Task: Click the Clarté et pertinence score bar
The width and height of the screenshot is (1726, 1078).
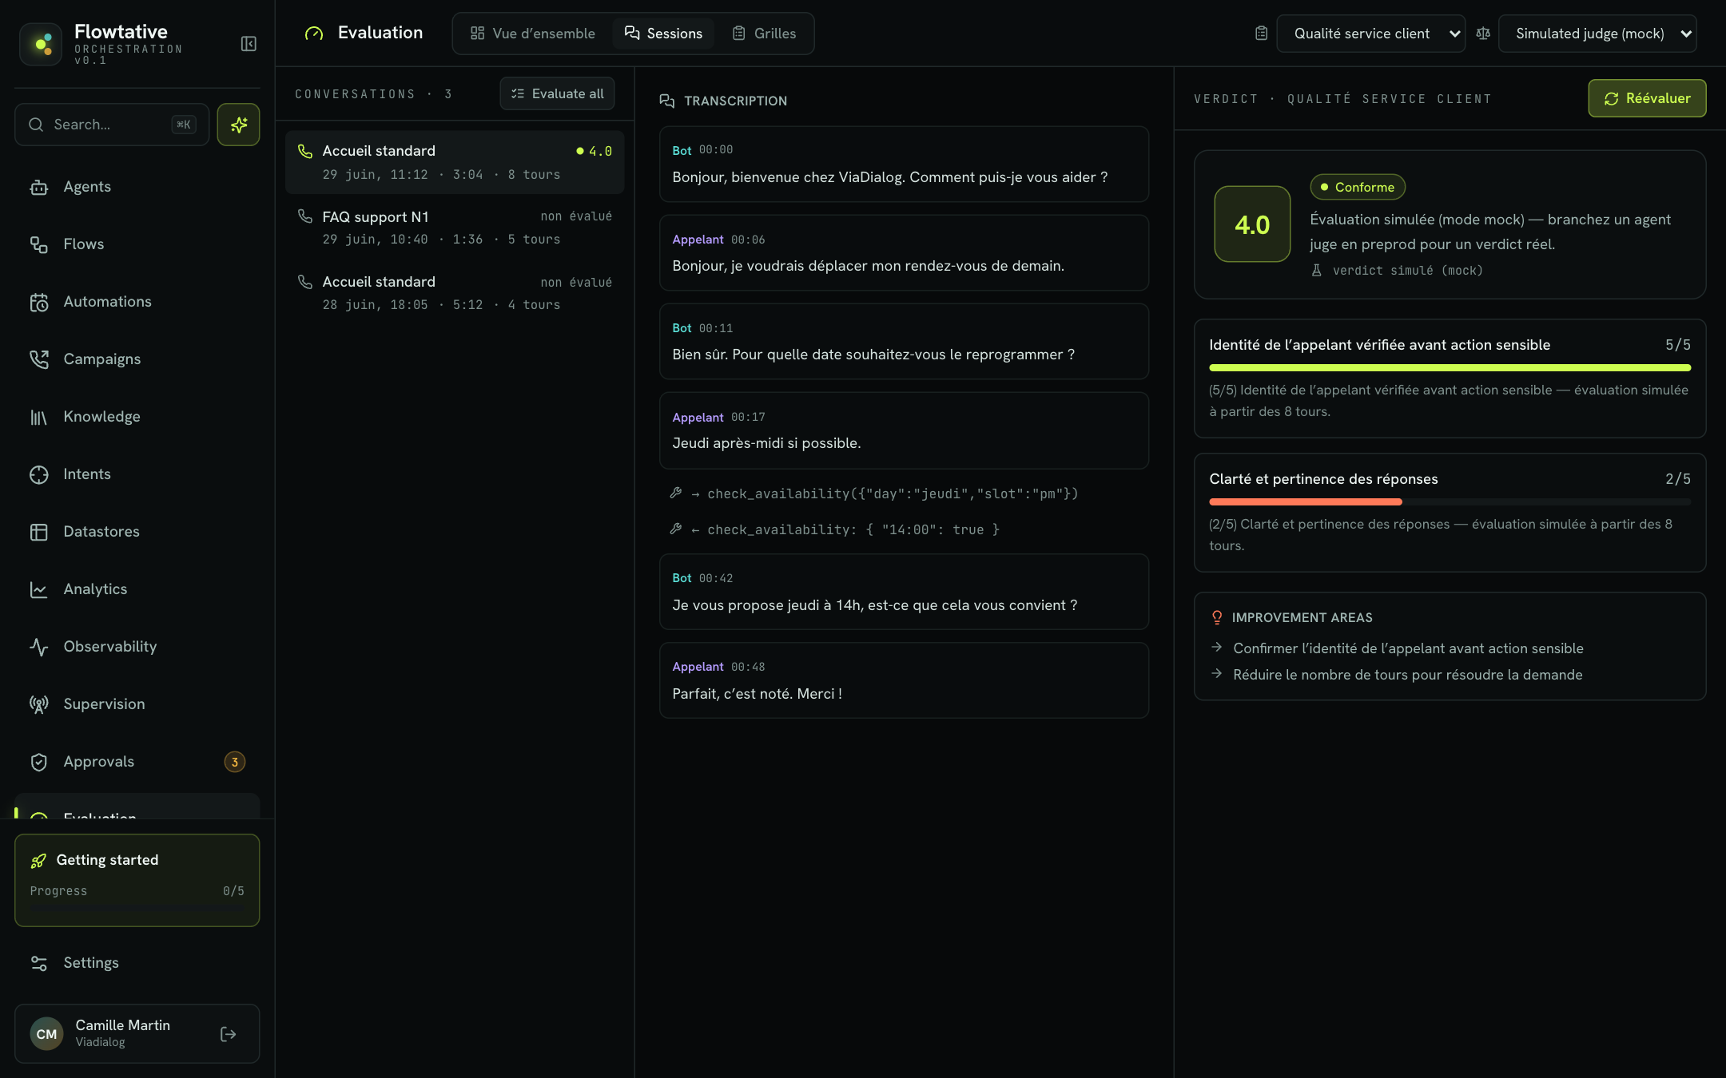Action: pos(1450,501)
